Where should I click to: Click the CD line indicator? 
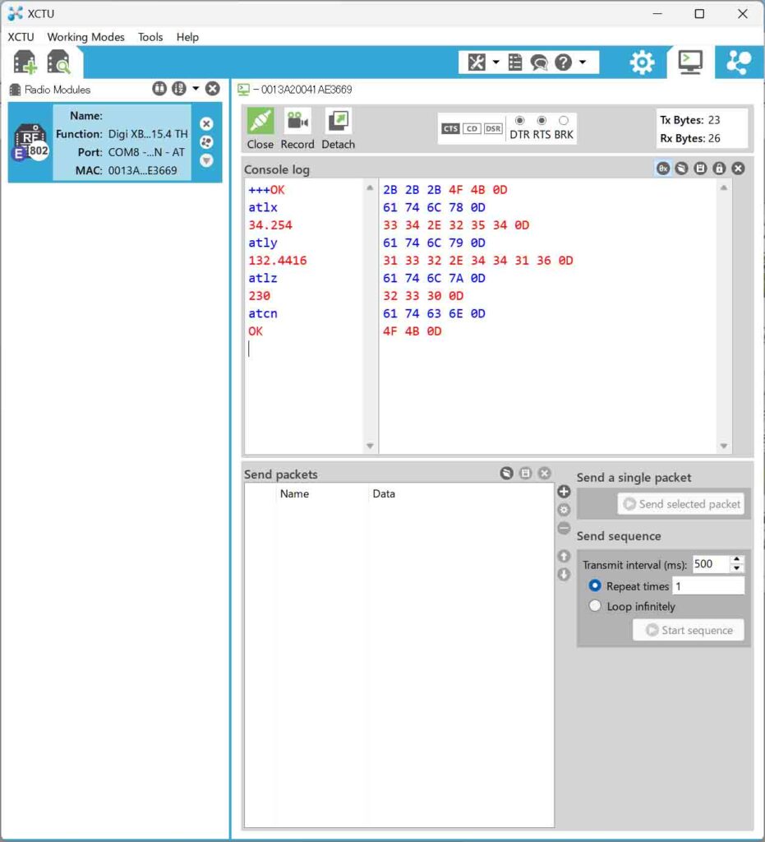pos(472,128)
